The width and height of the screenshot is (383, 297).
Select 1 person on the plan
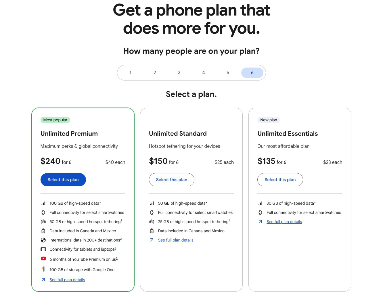click(x=130, y=72)
